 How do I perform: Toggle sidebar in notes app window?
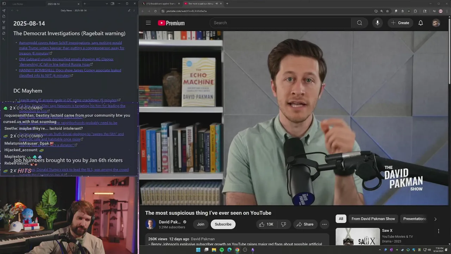tap(4, 4)
